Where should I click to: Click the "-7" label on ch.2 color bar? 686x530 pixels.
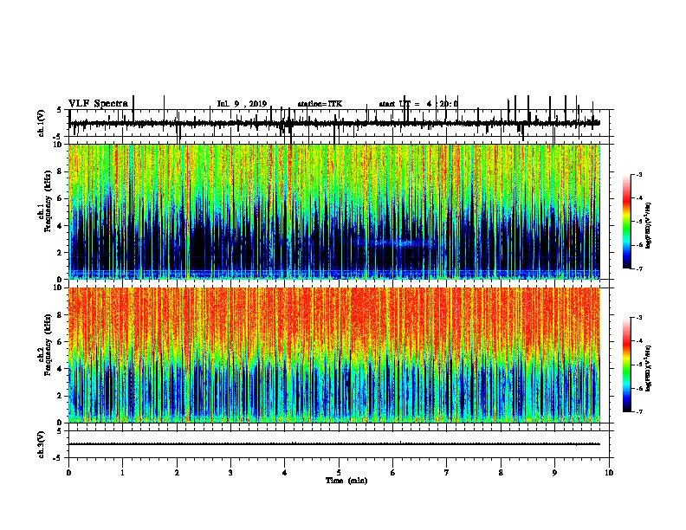(638, 411)
